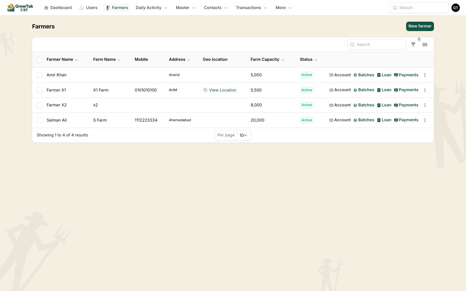Open Batches for Salman Ali
466x291 pixels.
pyautogui.click(x=364, y=120)
